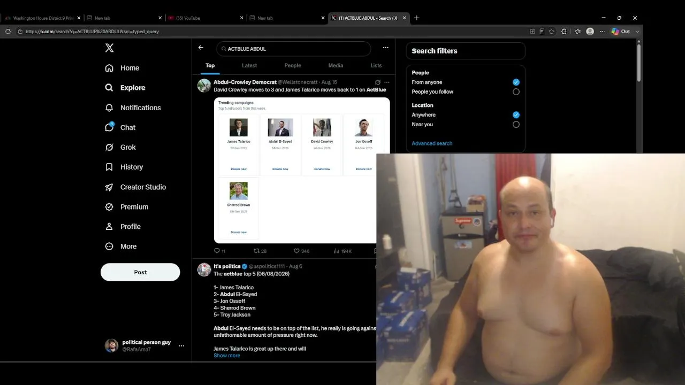Screen dimensions: 685x385
Task: Expand the Copilot Chat dropdown arrow
Action: pyautogui.click(x=637, y=32)
